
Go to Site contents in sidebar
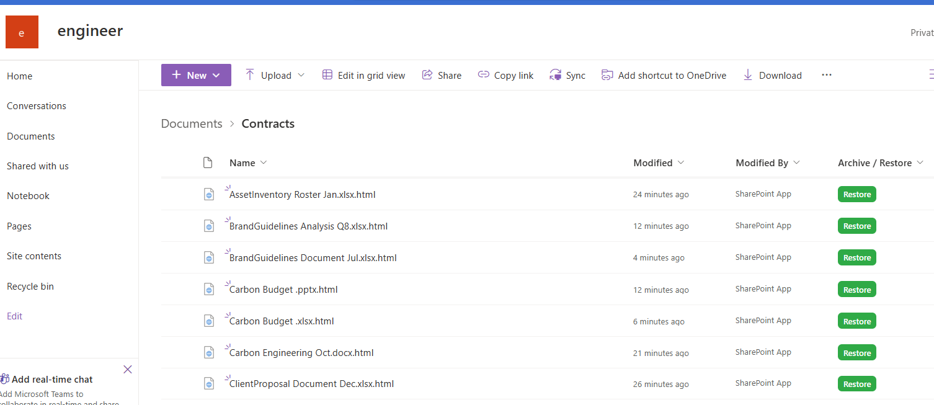(x=34, y=256)
